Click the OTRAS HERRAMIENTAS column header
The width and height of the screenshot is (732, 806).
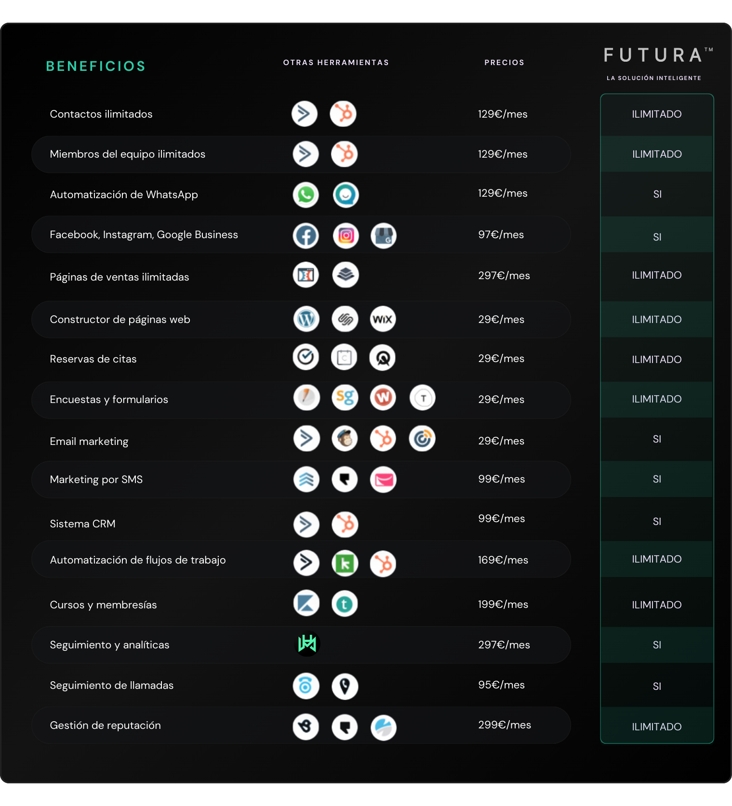click(x=336, y=63)
